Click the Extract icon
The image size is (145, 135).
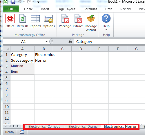78,19
